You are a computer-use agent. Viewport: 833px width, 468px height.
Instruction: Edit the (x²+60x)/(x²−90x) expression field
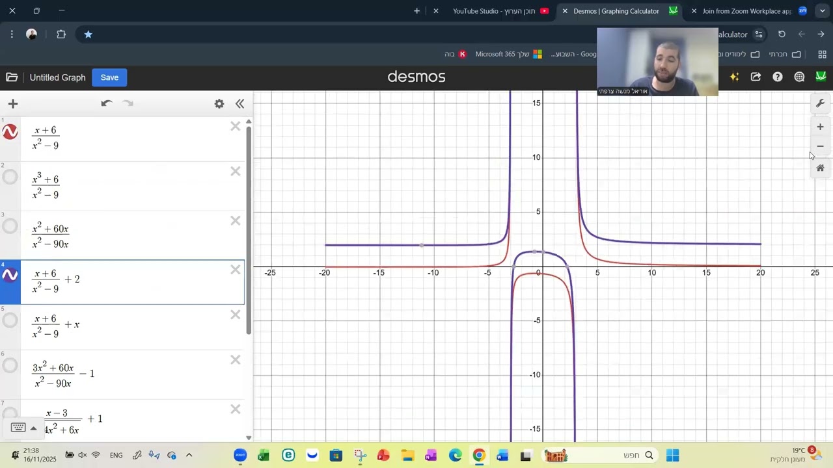[133, 235]
